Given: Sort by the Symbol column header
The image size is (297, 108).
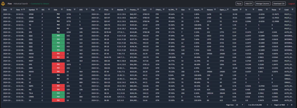Looking at the screenshot, I should (x=32, y=10).
